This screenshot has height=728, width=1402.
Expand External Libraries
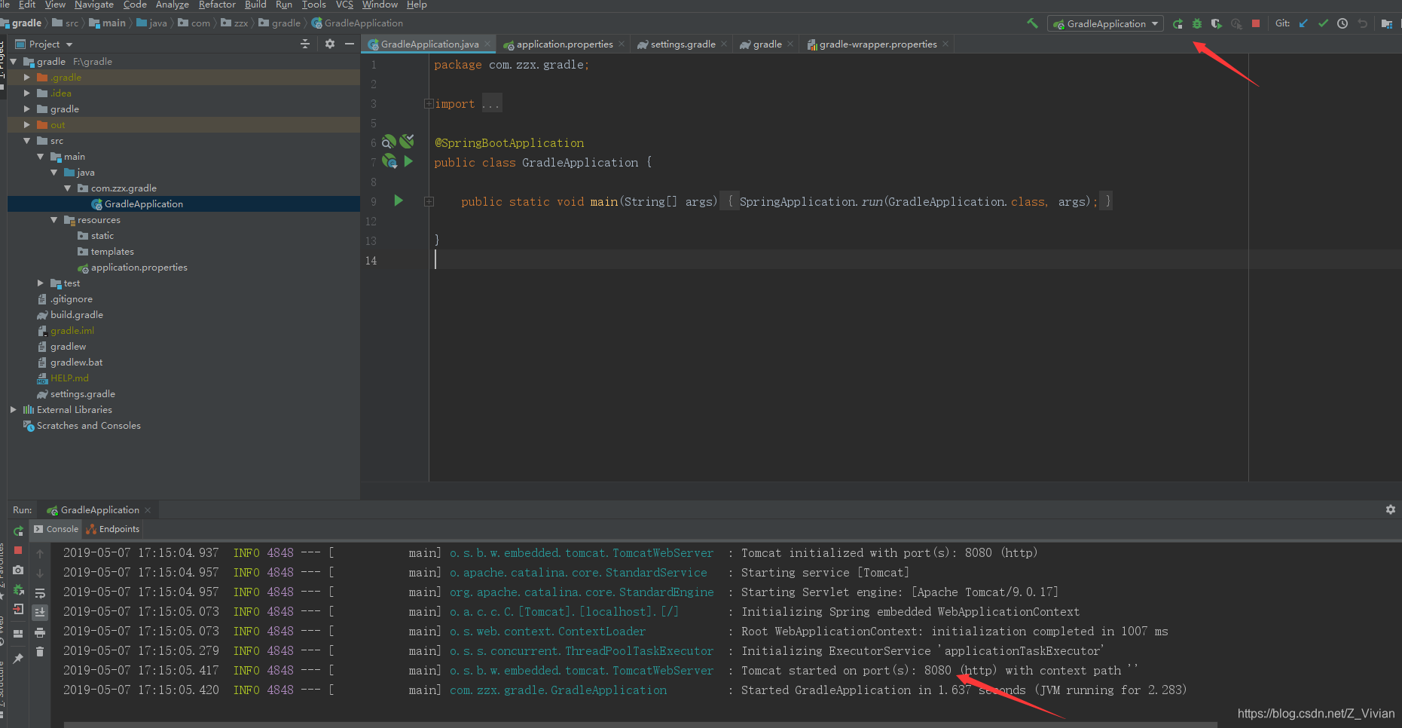(14, 410)
